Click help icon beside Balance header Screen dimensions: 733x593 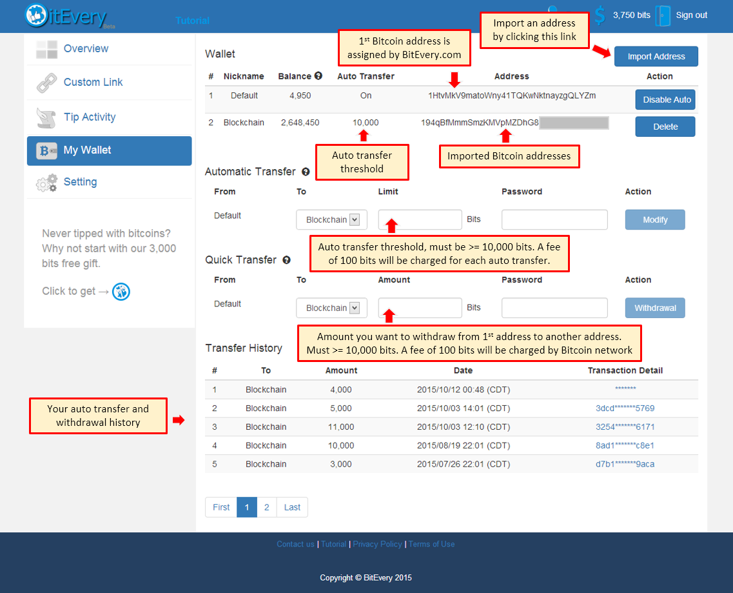coord(318,76)
